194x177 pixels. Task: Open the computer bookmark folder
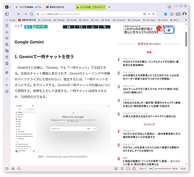click(119, 20)
